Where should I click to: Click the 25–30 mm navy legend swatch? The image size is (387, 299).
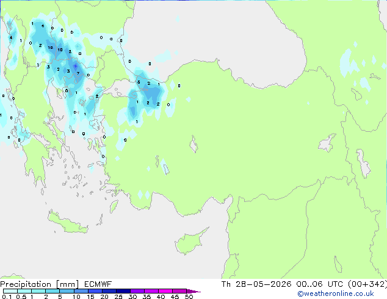coord(123,291)
